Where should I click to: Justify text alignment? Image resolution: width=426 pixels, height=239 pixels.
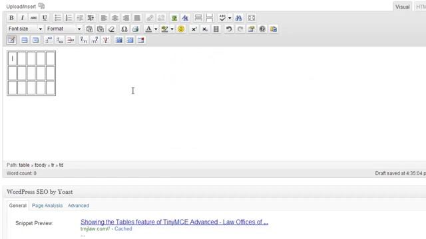(137, 18)
